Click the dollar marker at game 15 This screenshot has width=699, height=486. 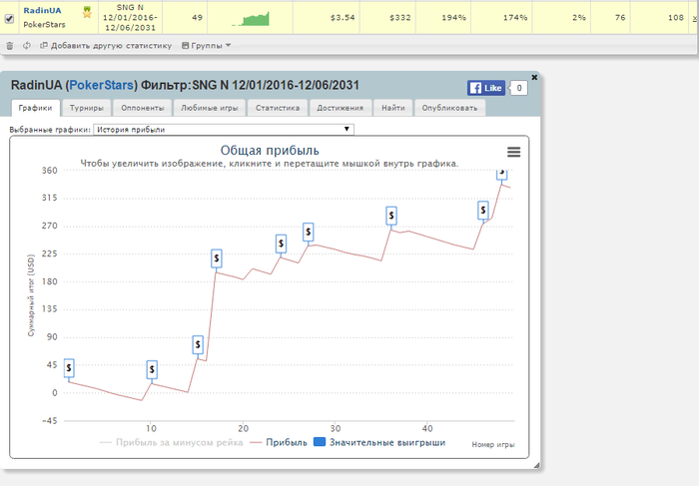(x=198, y=344)
